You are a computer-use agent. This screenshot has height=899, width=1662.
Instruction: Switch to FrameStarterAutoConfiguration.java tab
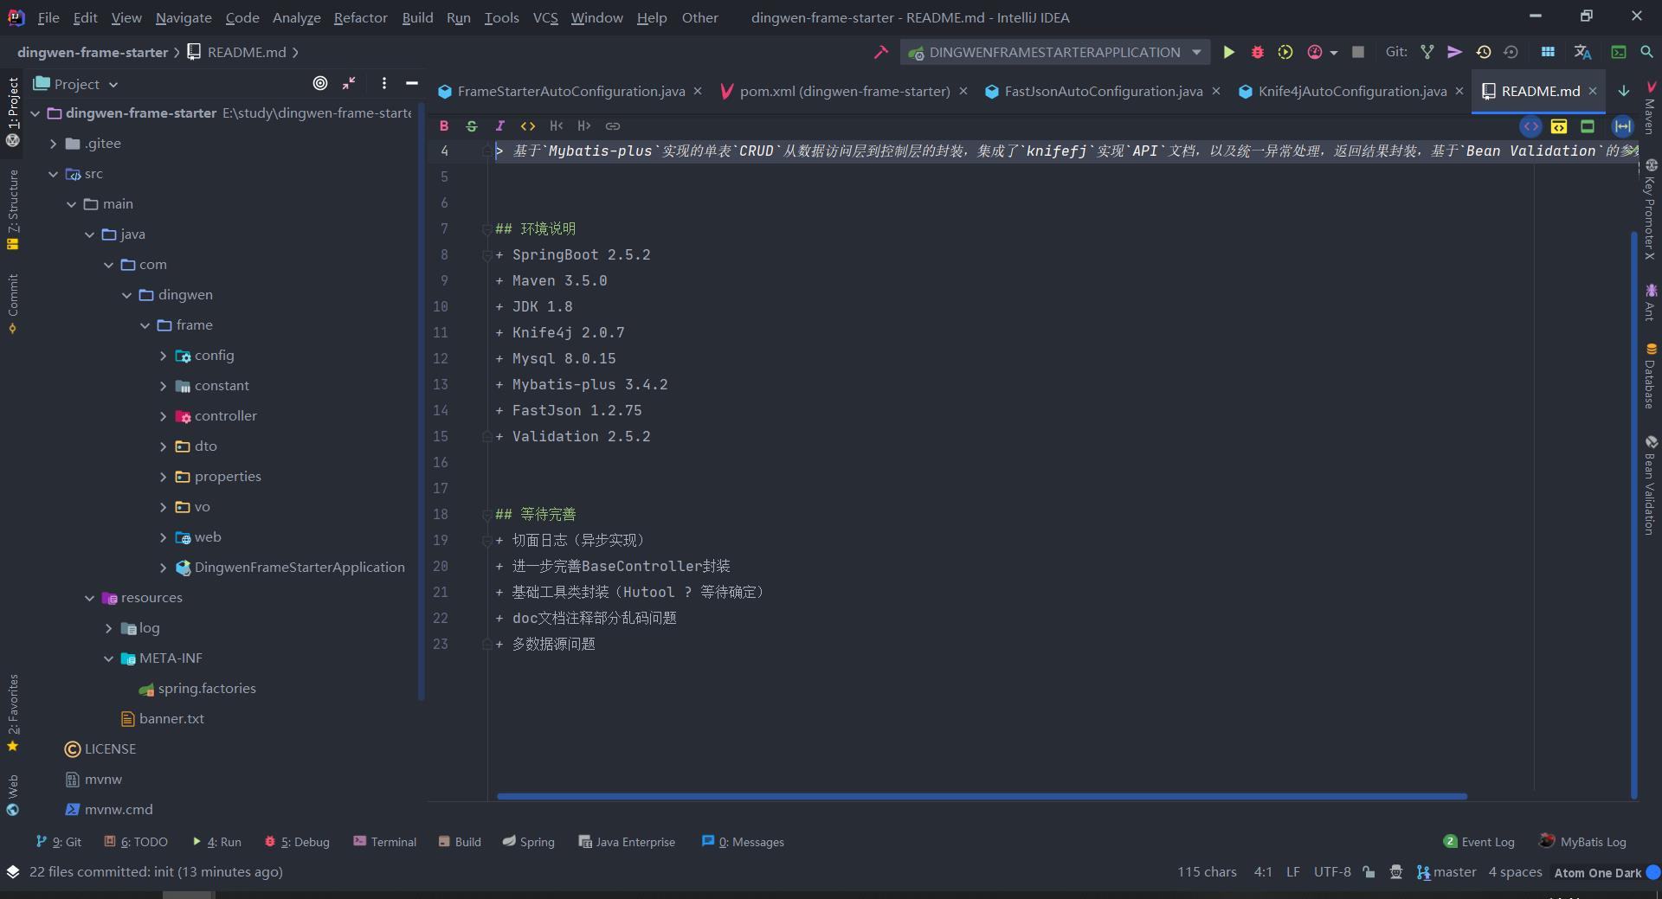pos(570,91)
